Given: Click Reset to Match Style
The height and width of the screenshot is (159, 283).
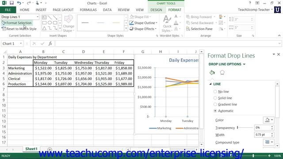Looking at the screenshot, I should pyautogui.click(x=19, y=29).
